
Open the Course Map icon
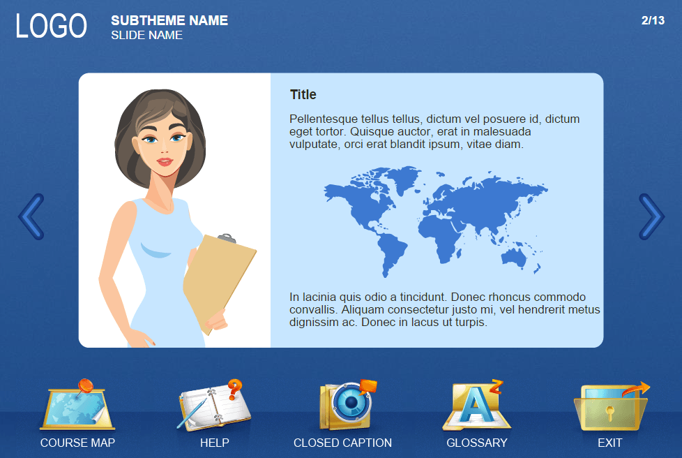[77, 404]
